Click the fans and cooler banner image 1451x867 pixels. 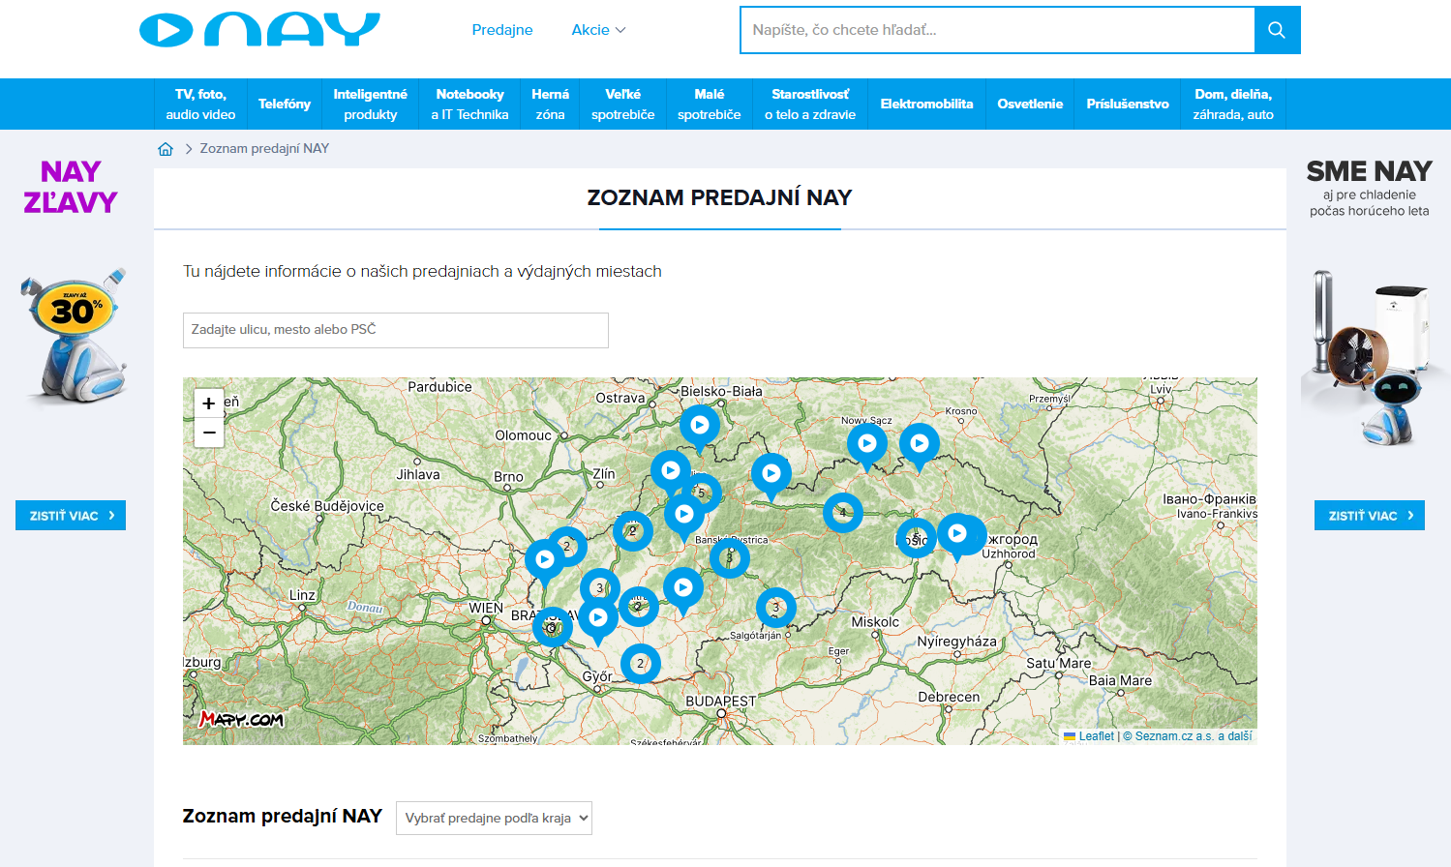click(x=1373, y=358)
